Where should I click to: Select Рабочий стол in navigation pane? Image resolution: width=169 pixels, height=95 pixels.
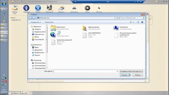[38, 34]
